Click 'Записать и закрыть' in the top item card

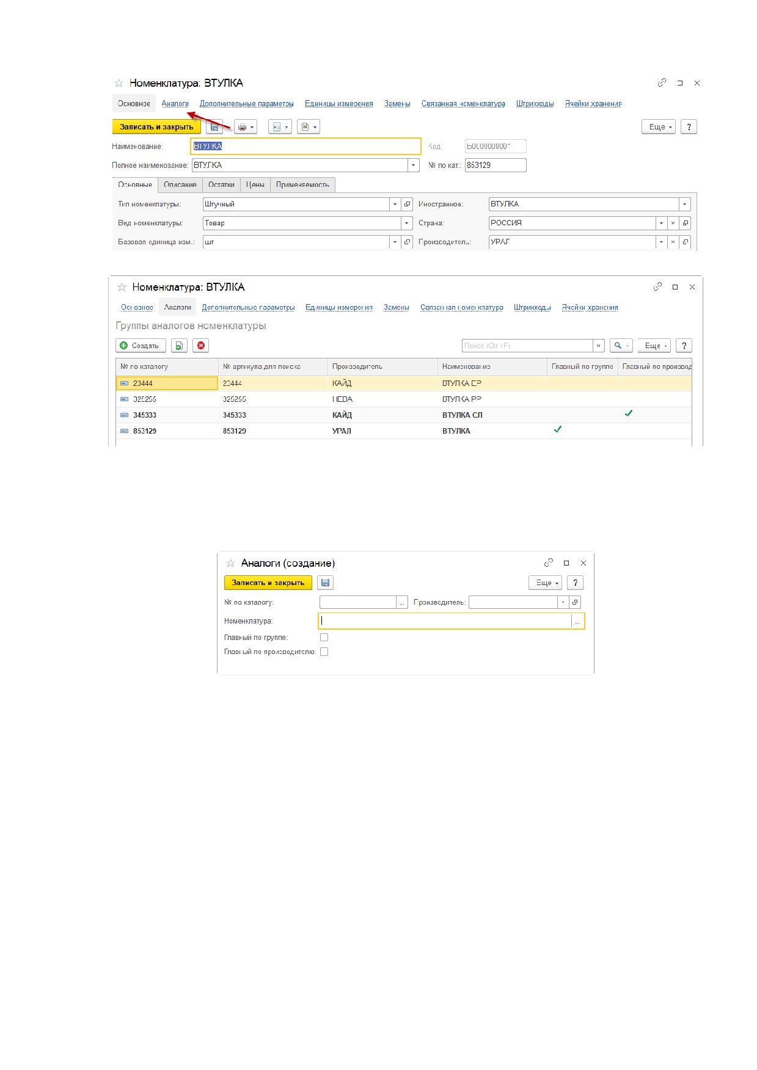(156, 127)
